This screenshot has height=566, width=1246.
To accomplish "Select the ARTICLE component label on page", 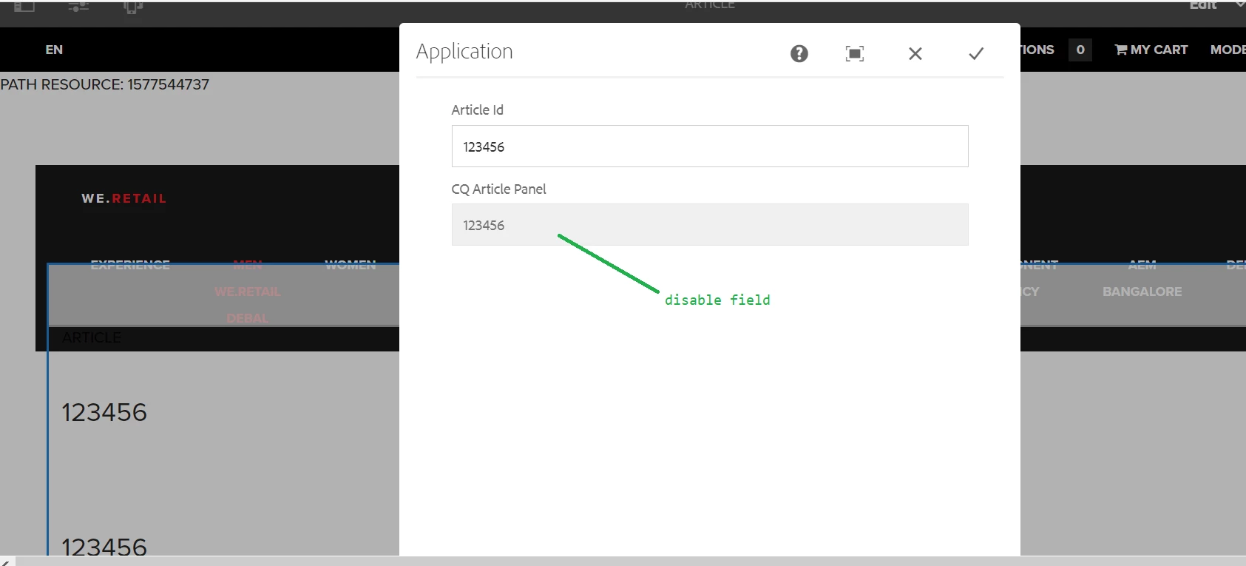I will click(92, 337).
